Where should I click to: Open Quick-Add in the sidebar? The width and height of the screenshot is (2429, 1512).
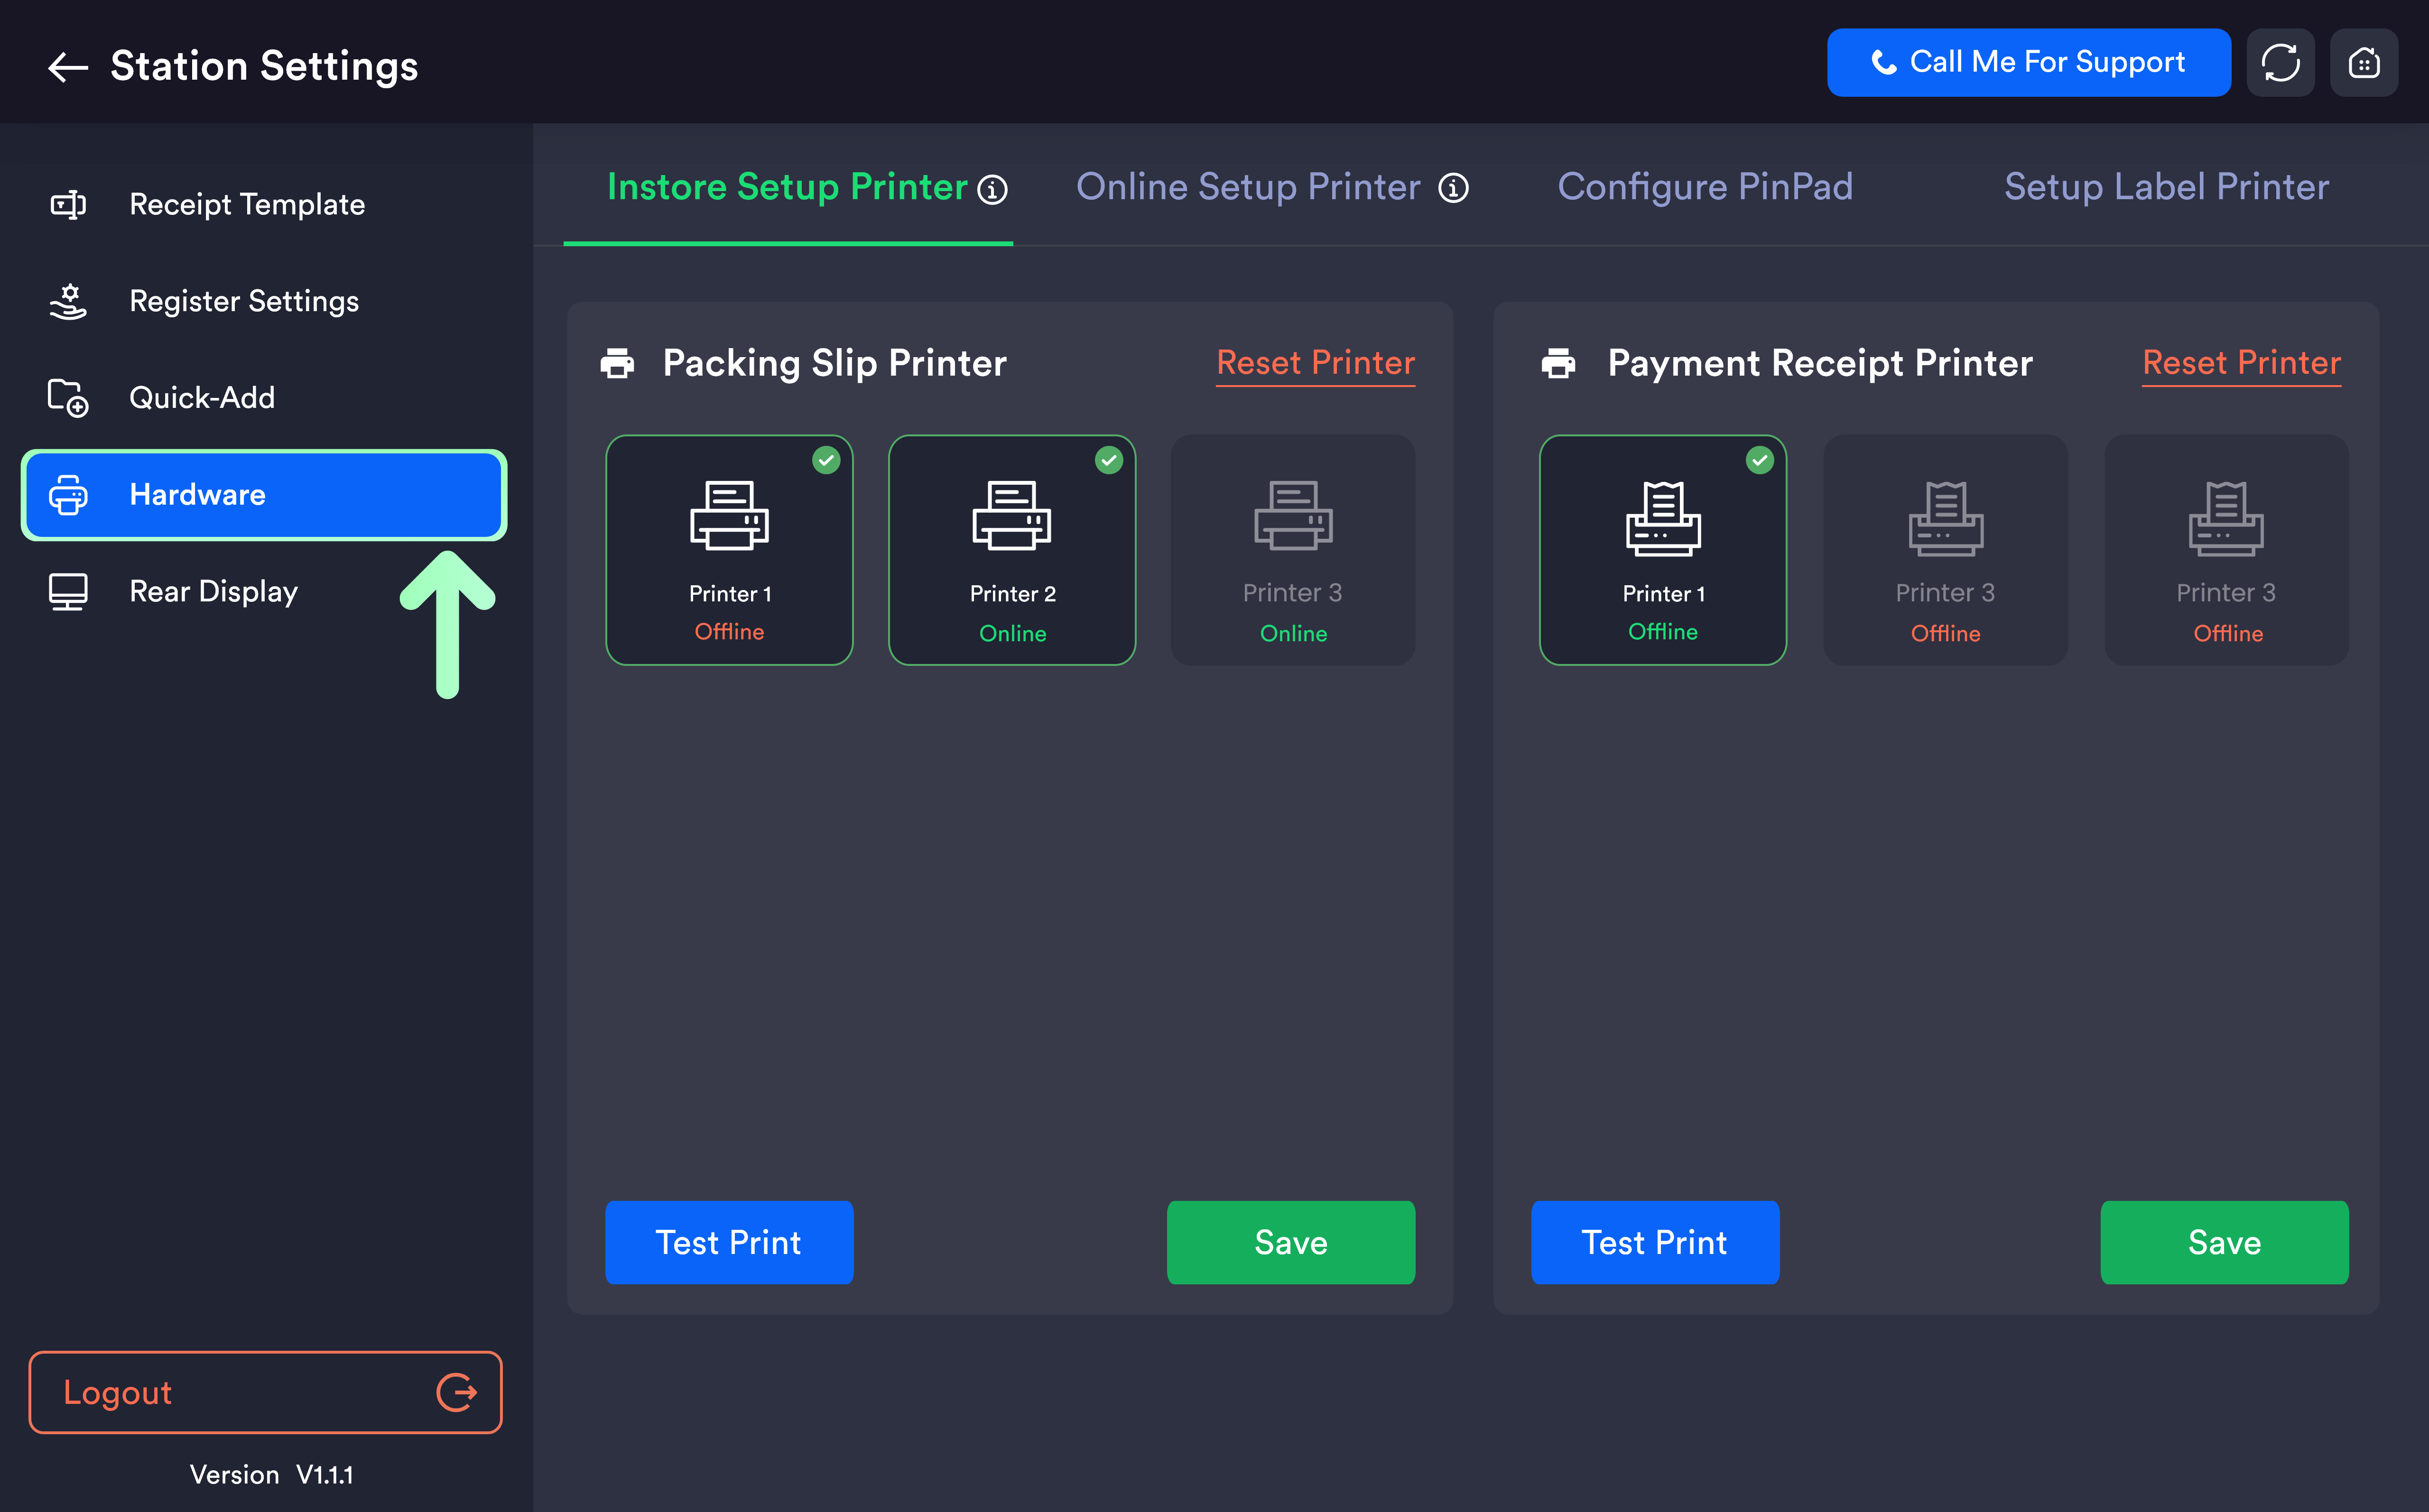[x=201, y=398]
